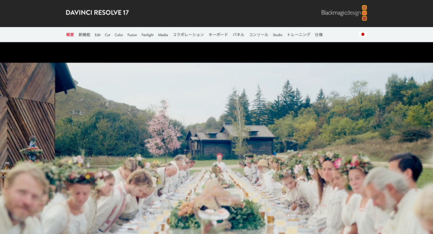Switch to the Color tab
Image resolution: width=433 pixels, height=234 pixels.
tap(119, 35)
